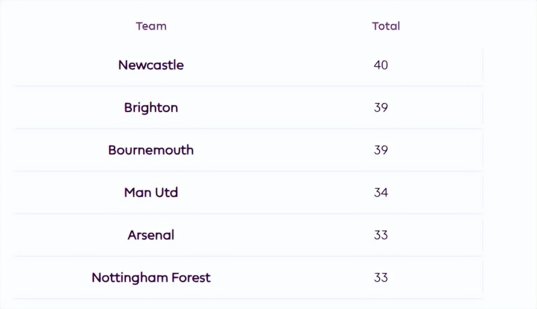Choose the Bournemouth team name
Image resolution: width=537 pixels, height=309 pixels.
tap(151, 150)
